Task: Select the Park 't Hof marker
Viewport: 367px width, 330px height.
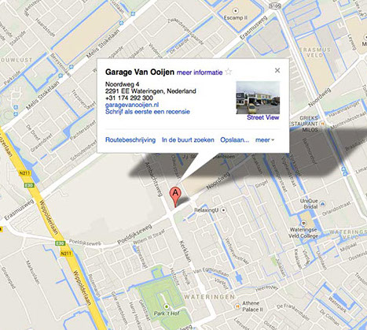Action: [x=166, y=306]
